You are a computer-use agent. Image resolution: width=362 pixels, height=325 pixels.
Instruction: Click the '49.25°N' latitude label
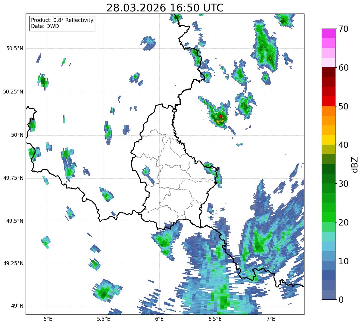[x=13, y=263]
